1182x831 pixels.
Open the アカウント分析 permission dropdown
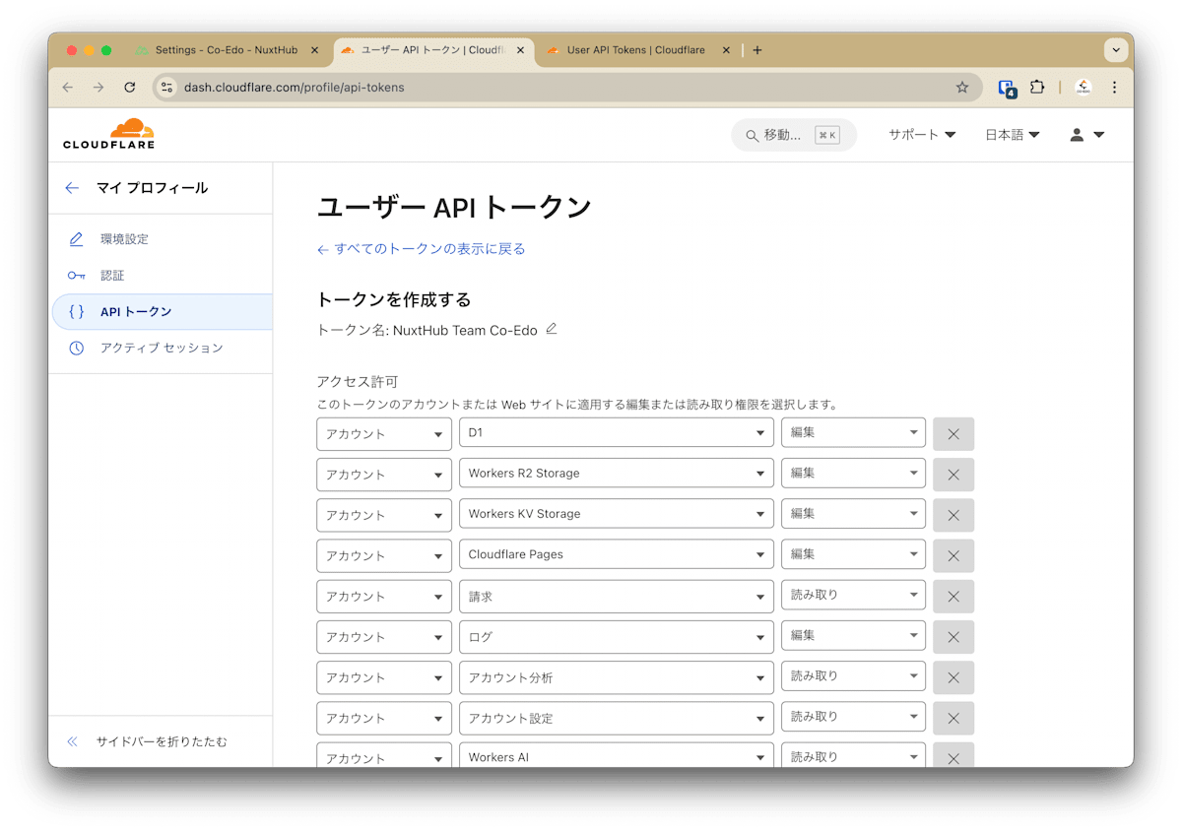click(617, 676)
